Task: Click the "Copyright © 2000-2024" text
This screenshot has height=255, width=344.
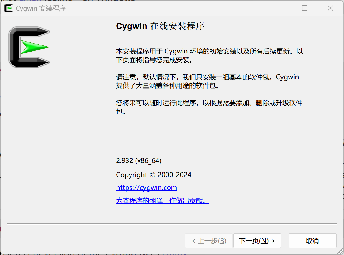Action: 154,175
